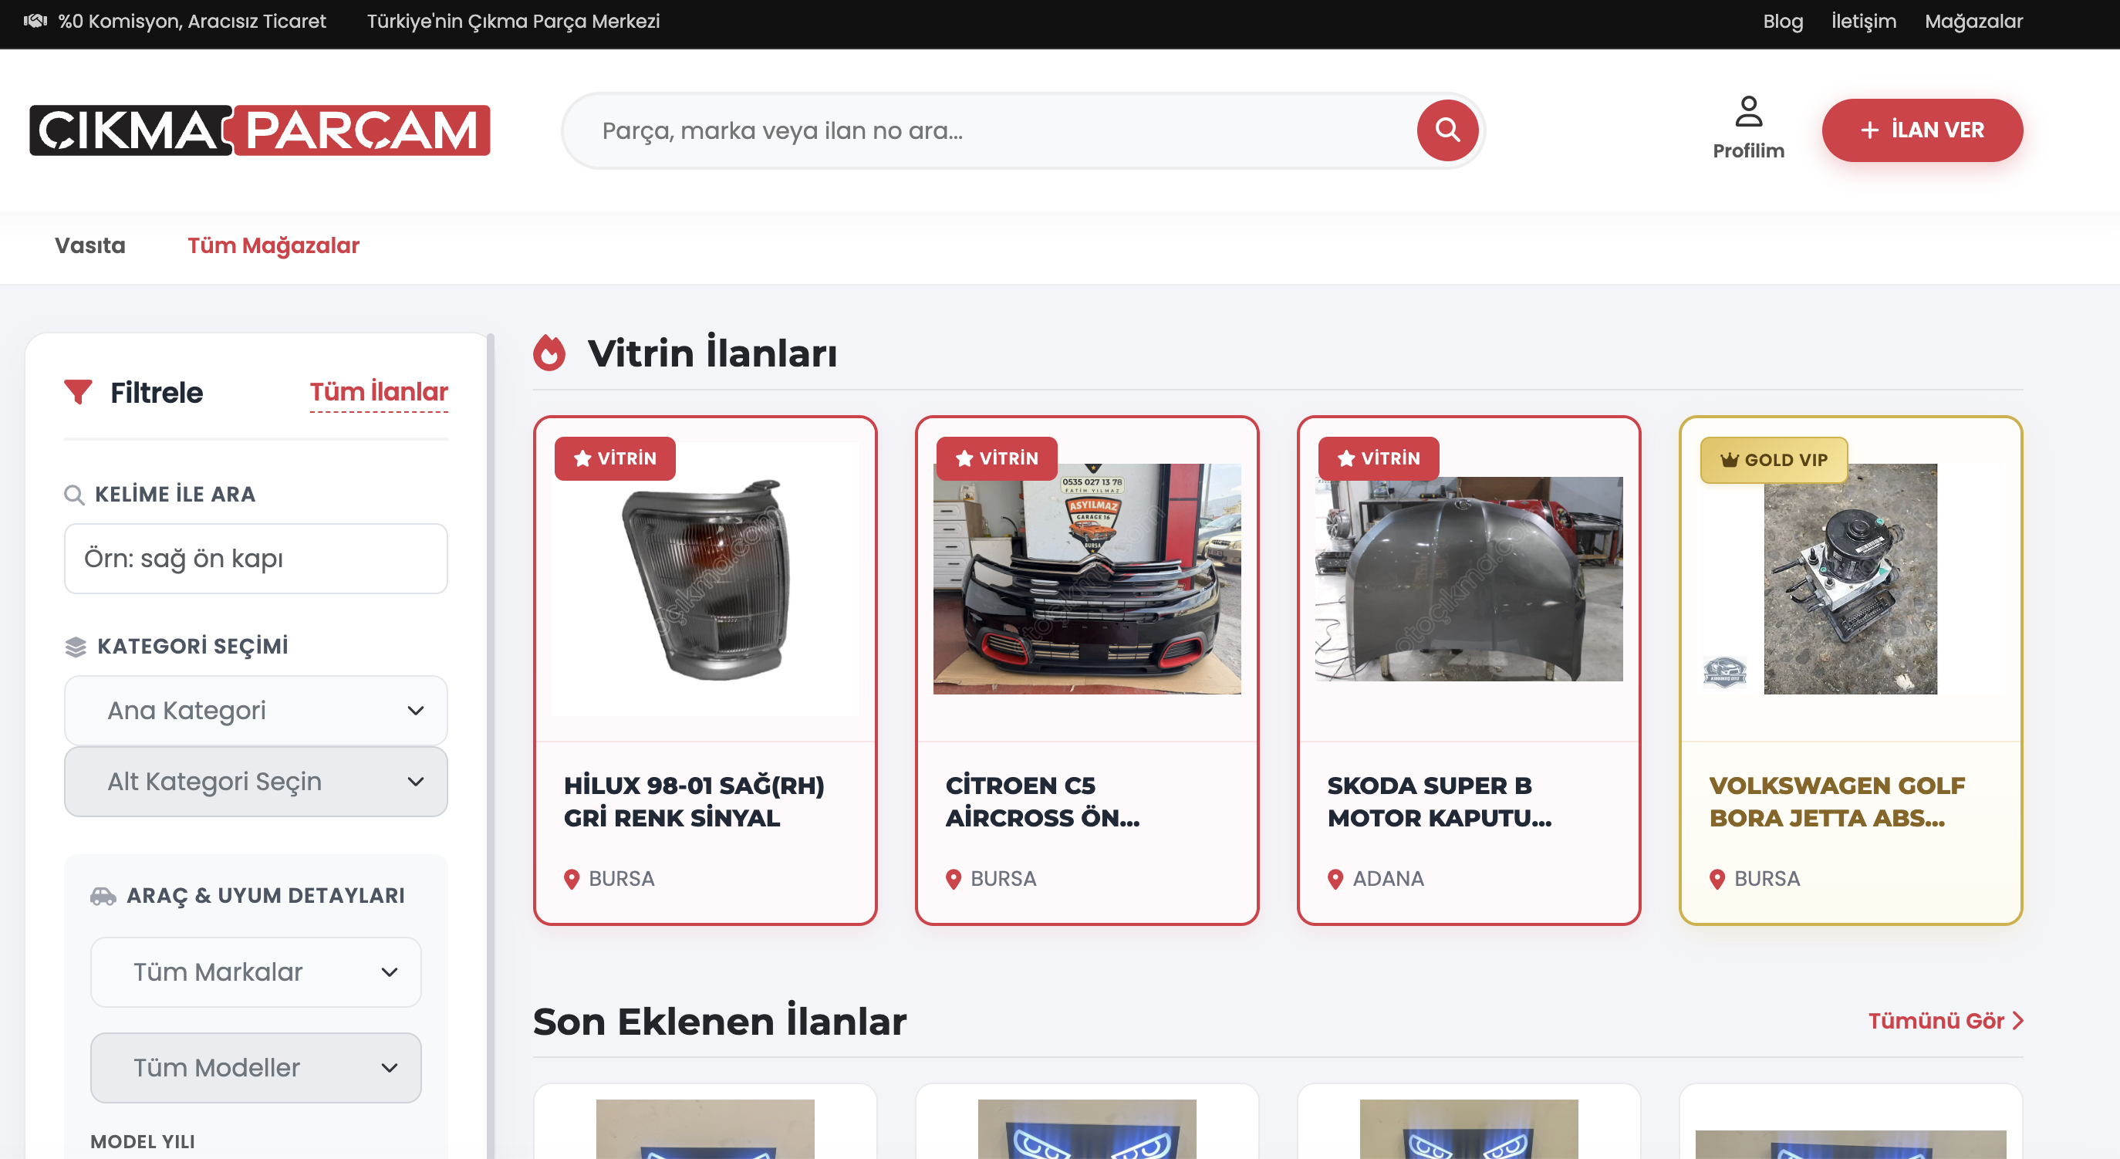Click the red search magnifier button
Image resolution: width=2120 pixels, height=1159 pixels.
click(x=1447, y=130)
